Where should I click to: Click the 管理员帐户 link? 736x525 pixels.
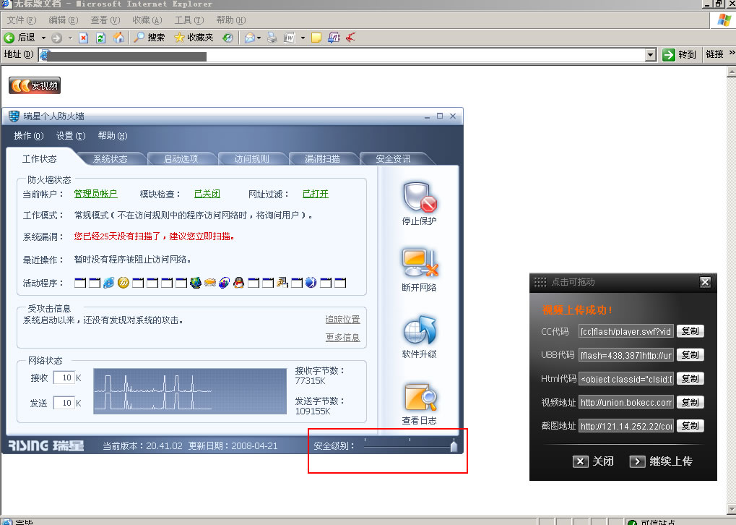95,194
